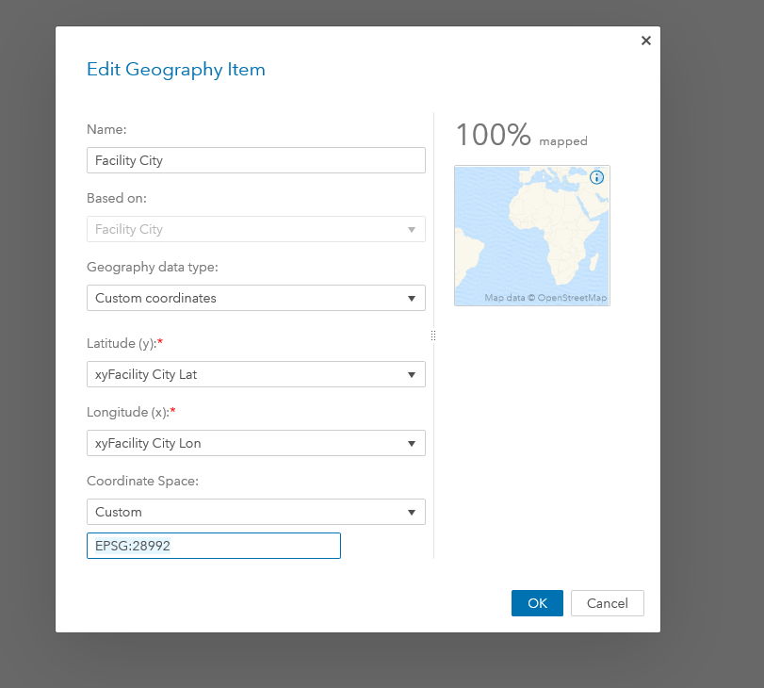Viewport: 764px width, 688px height.
Task: Click the Custom coordinates arrow icon
Action: pyautogui.click(x=412, y=298)
